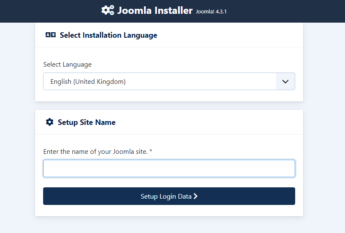
Task: Click the Joomla Installer title text
Action: (x=154, y=10)
